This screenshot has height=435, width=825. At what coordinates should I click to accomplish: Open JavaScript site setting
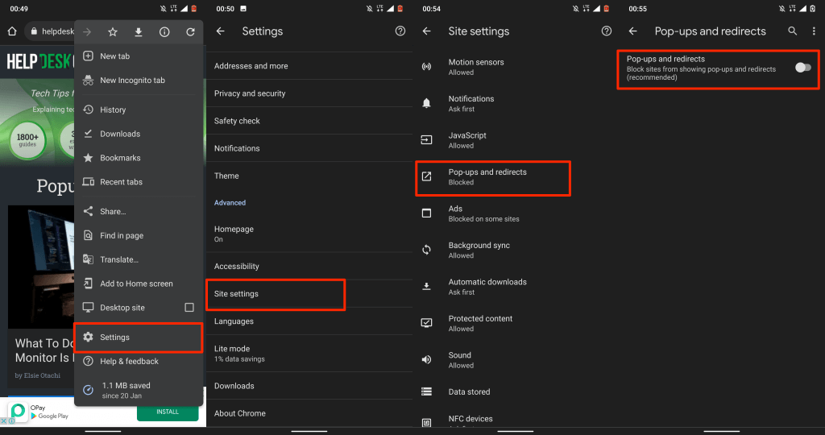[467, 140]
